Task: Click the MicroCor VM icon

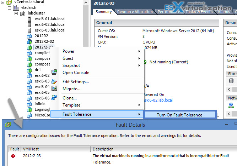Action: click(x=29, y=115)
